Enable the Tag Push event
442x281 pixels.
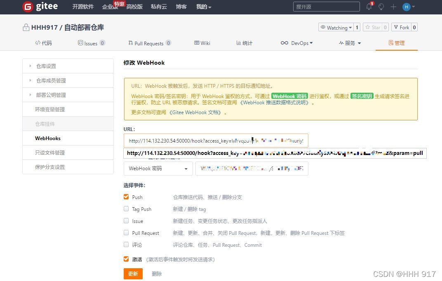click(126, 209)
